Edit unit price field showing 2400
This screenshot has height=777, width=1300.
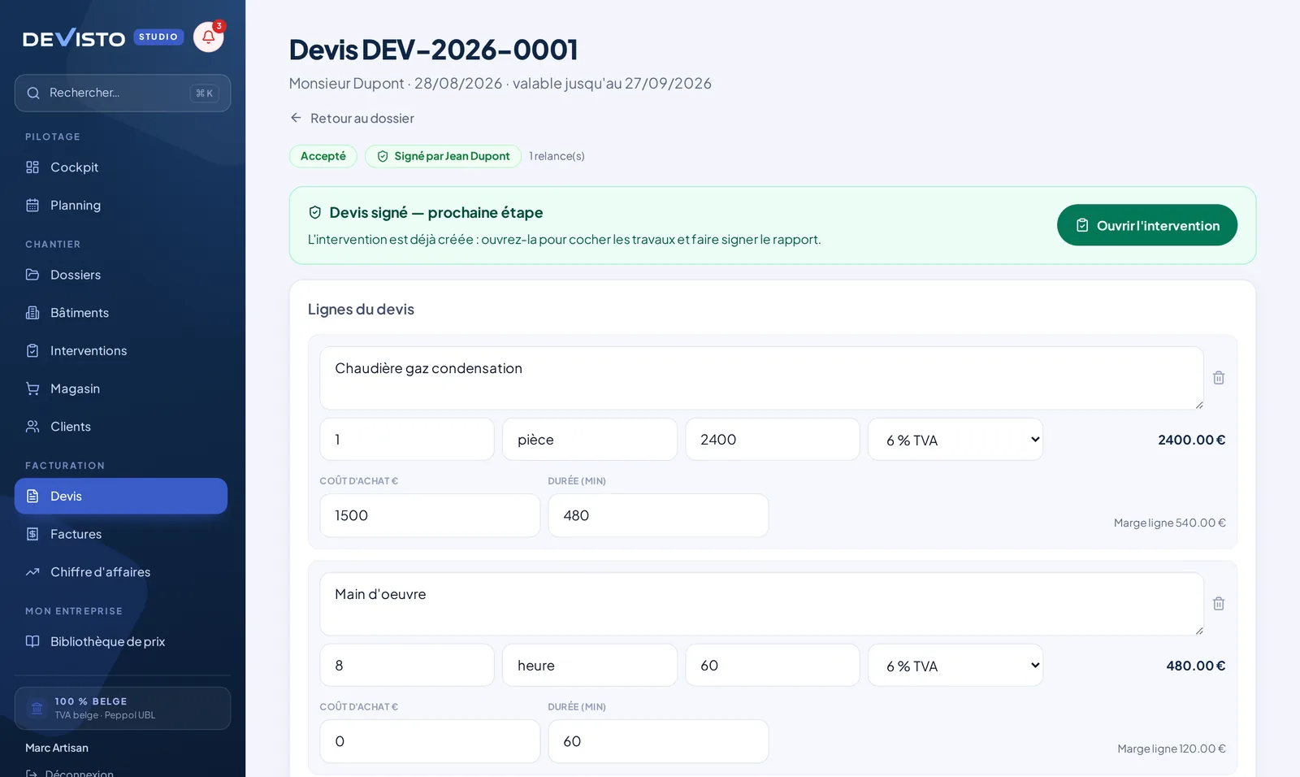[x=773, y=440]
